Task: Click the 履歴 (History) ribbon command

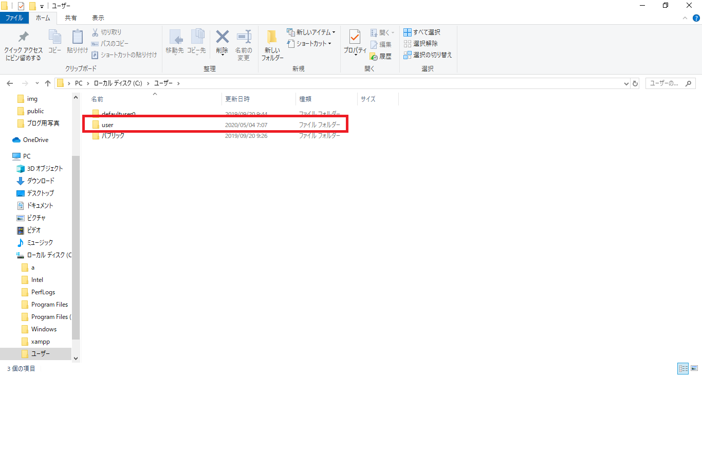Action: [381, 57]
